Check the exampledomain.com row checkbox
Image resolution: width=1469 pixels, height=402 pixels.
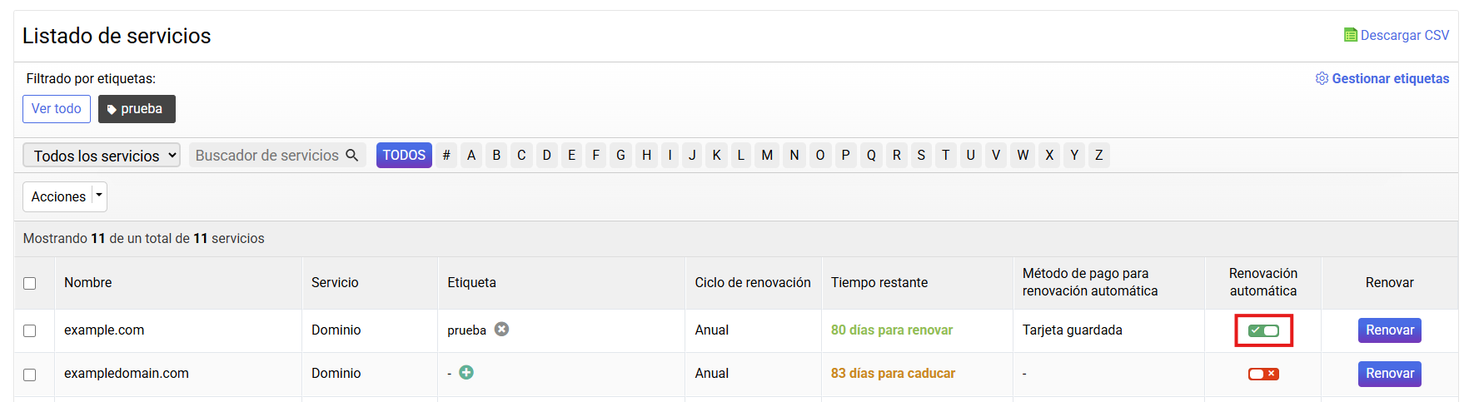[x=30, y=375]
